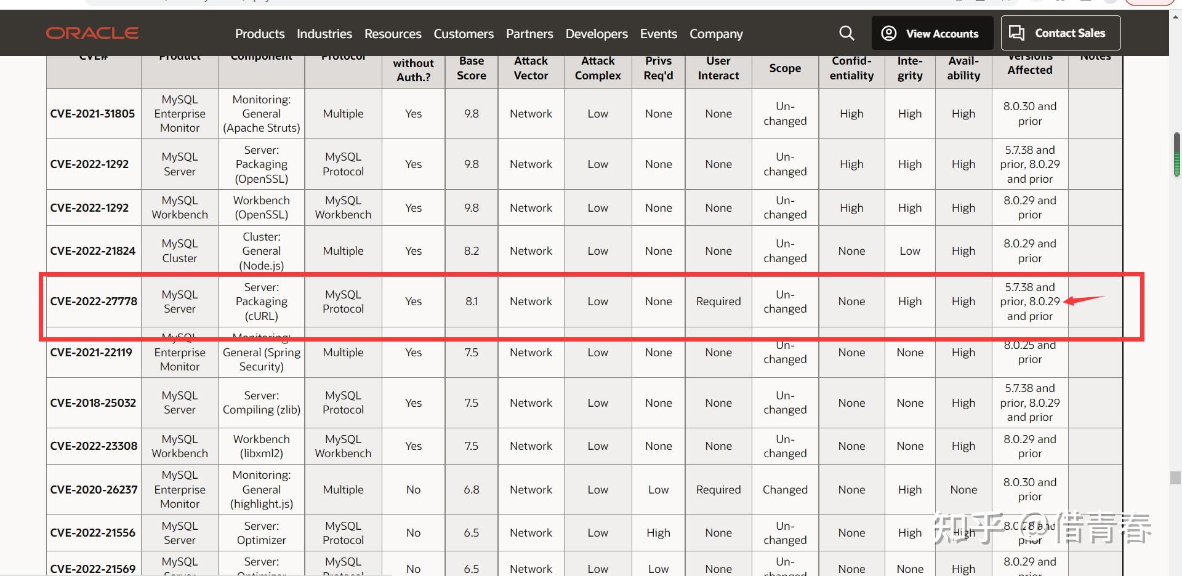Click the Contact Sales button
The height and width of the screenshot is (576, 1182).
tap(1061, 33)
